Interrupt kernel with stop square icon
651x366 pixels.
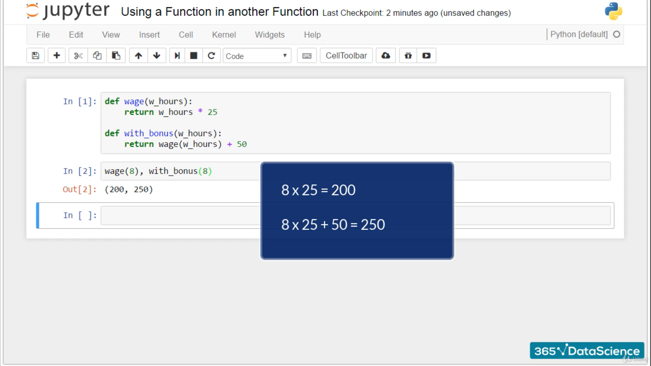[x=194, y=56]
